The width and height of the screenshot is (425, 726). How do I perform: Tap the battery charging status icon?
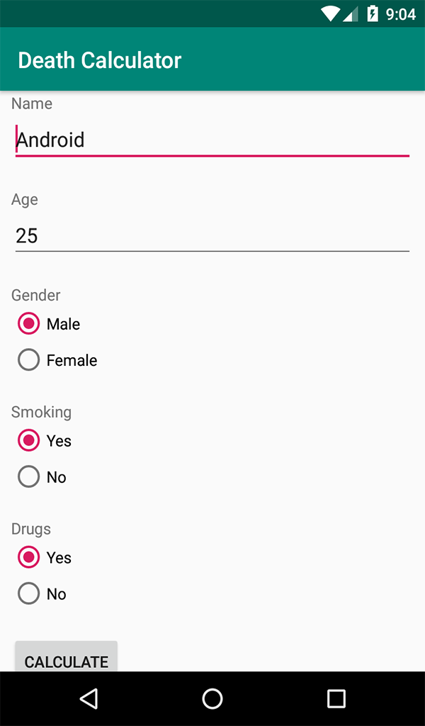pos(373,13)
